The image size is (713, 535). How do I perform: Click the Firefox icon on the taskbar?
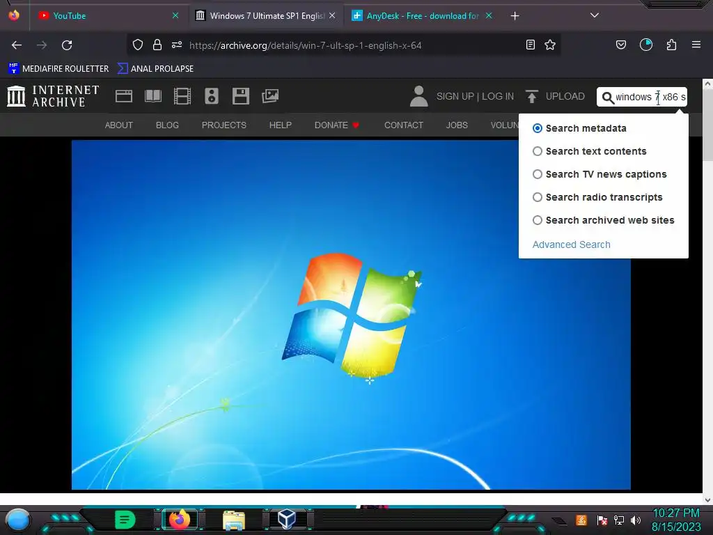coord(180,519)
